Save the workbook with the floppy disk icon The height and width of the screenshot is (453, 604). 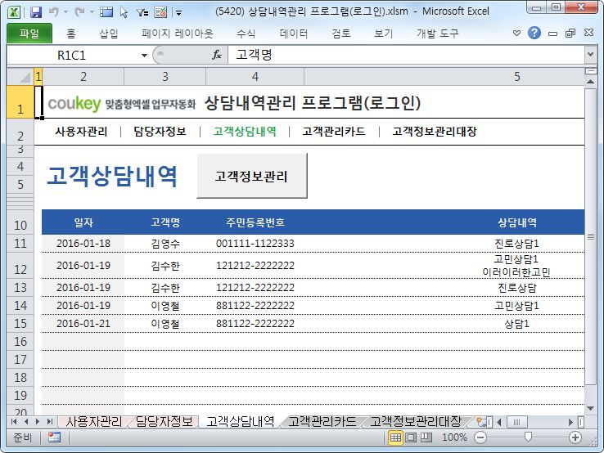36,12
